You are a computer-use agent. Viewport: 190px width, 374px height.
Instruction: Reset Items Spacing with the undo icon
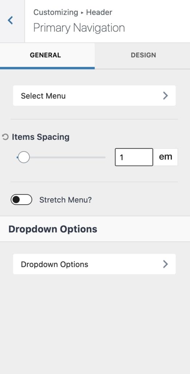click(5, 137)
